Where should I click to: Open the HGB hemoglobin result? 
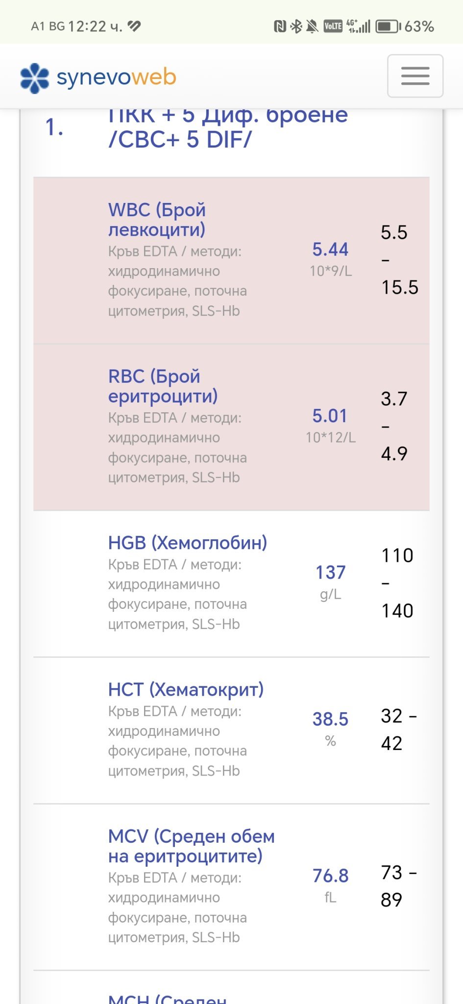tap(188, 543)
